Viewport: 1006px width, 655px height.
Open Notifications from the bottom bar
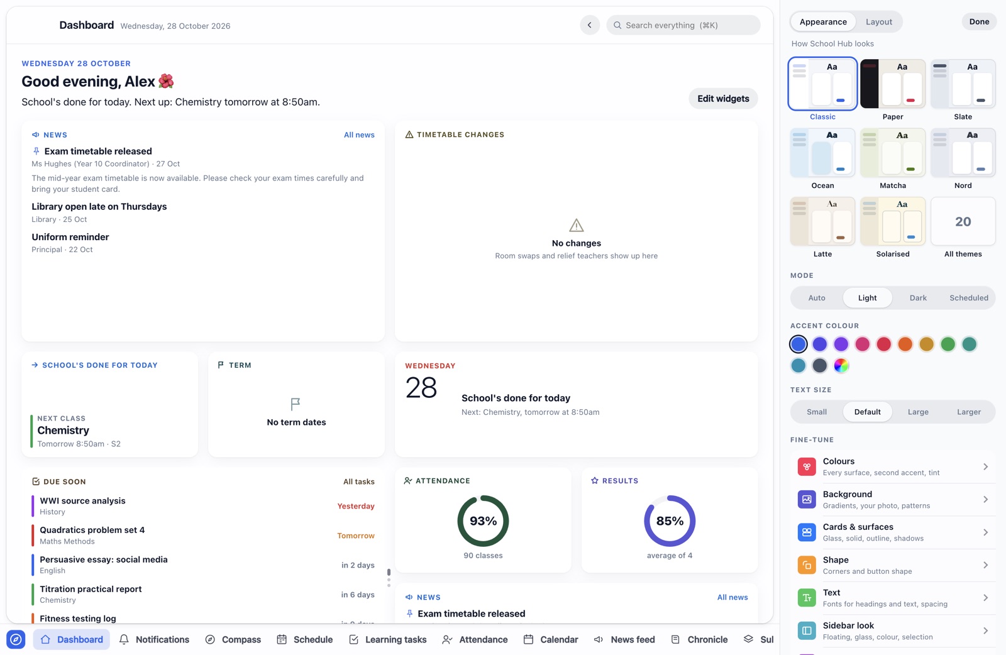pos(154,639)
